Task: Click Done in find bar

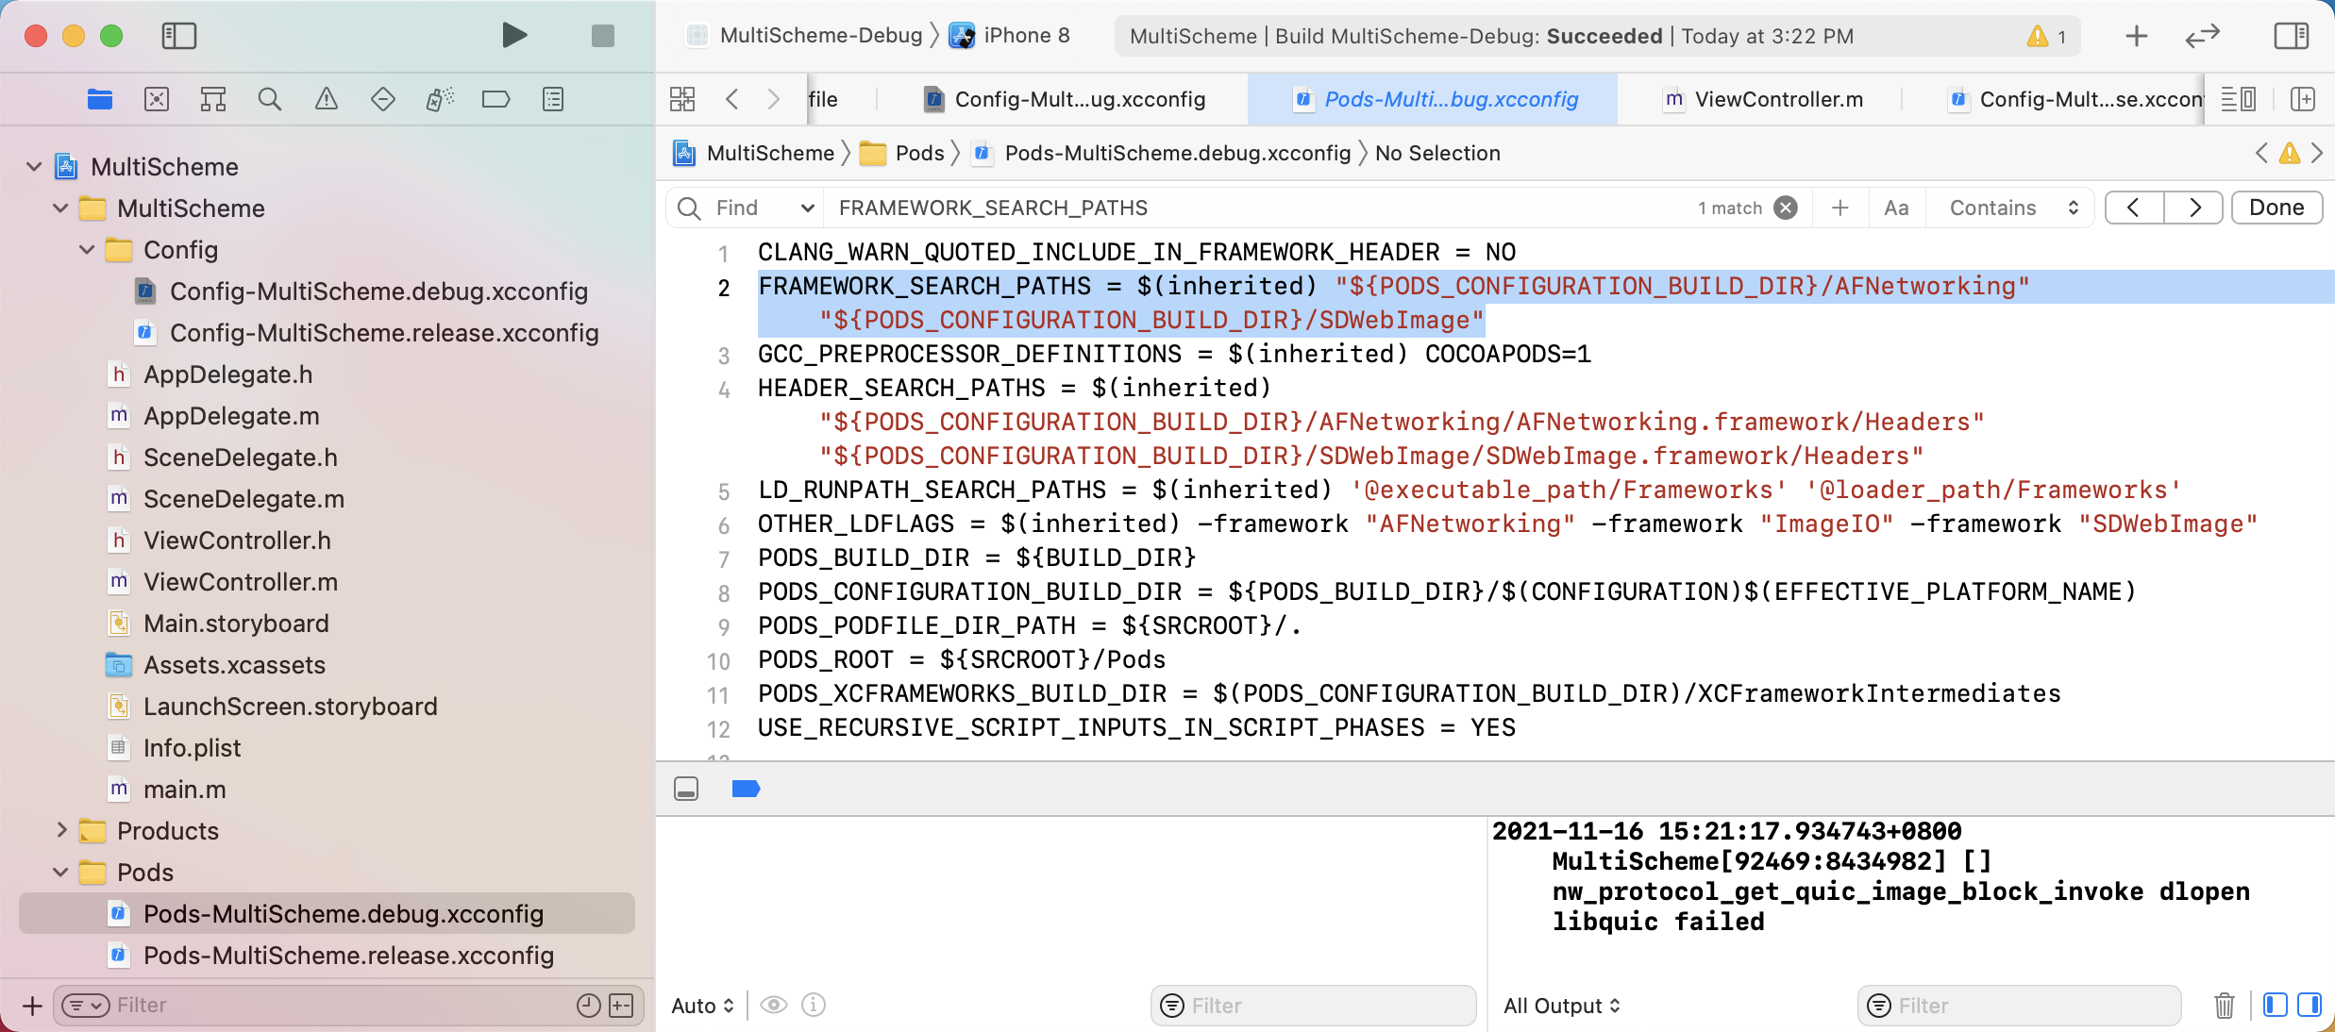Action: coord(2276,208)
